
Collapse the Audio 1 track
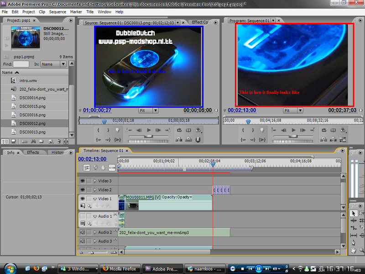tap(95, 216)
